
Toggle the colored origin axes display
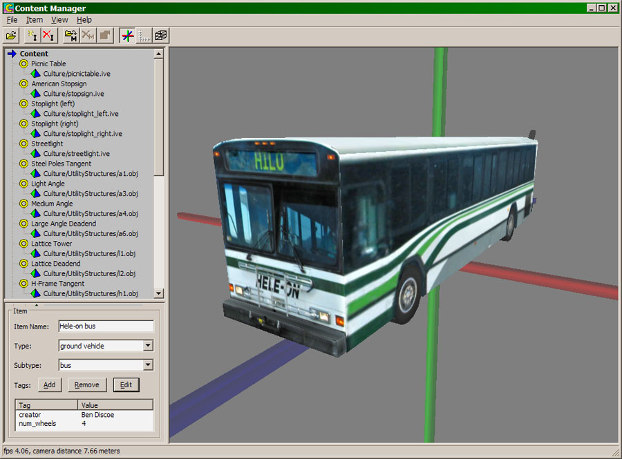click(x=126, y=35)
